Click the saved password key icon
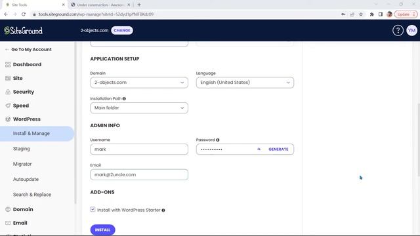Viewport: 420px width, 236px height. pyautogui.click(x=343, y=14)
